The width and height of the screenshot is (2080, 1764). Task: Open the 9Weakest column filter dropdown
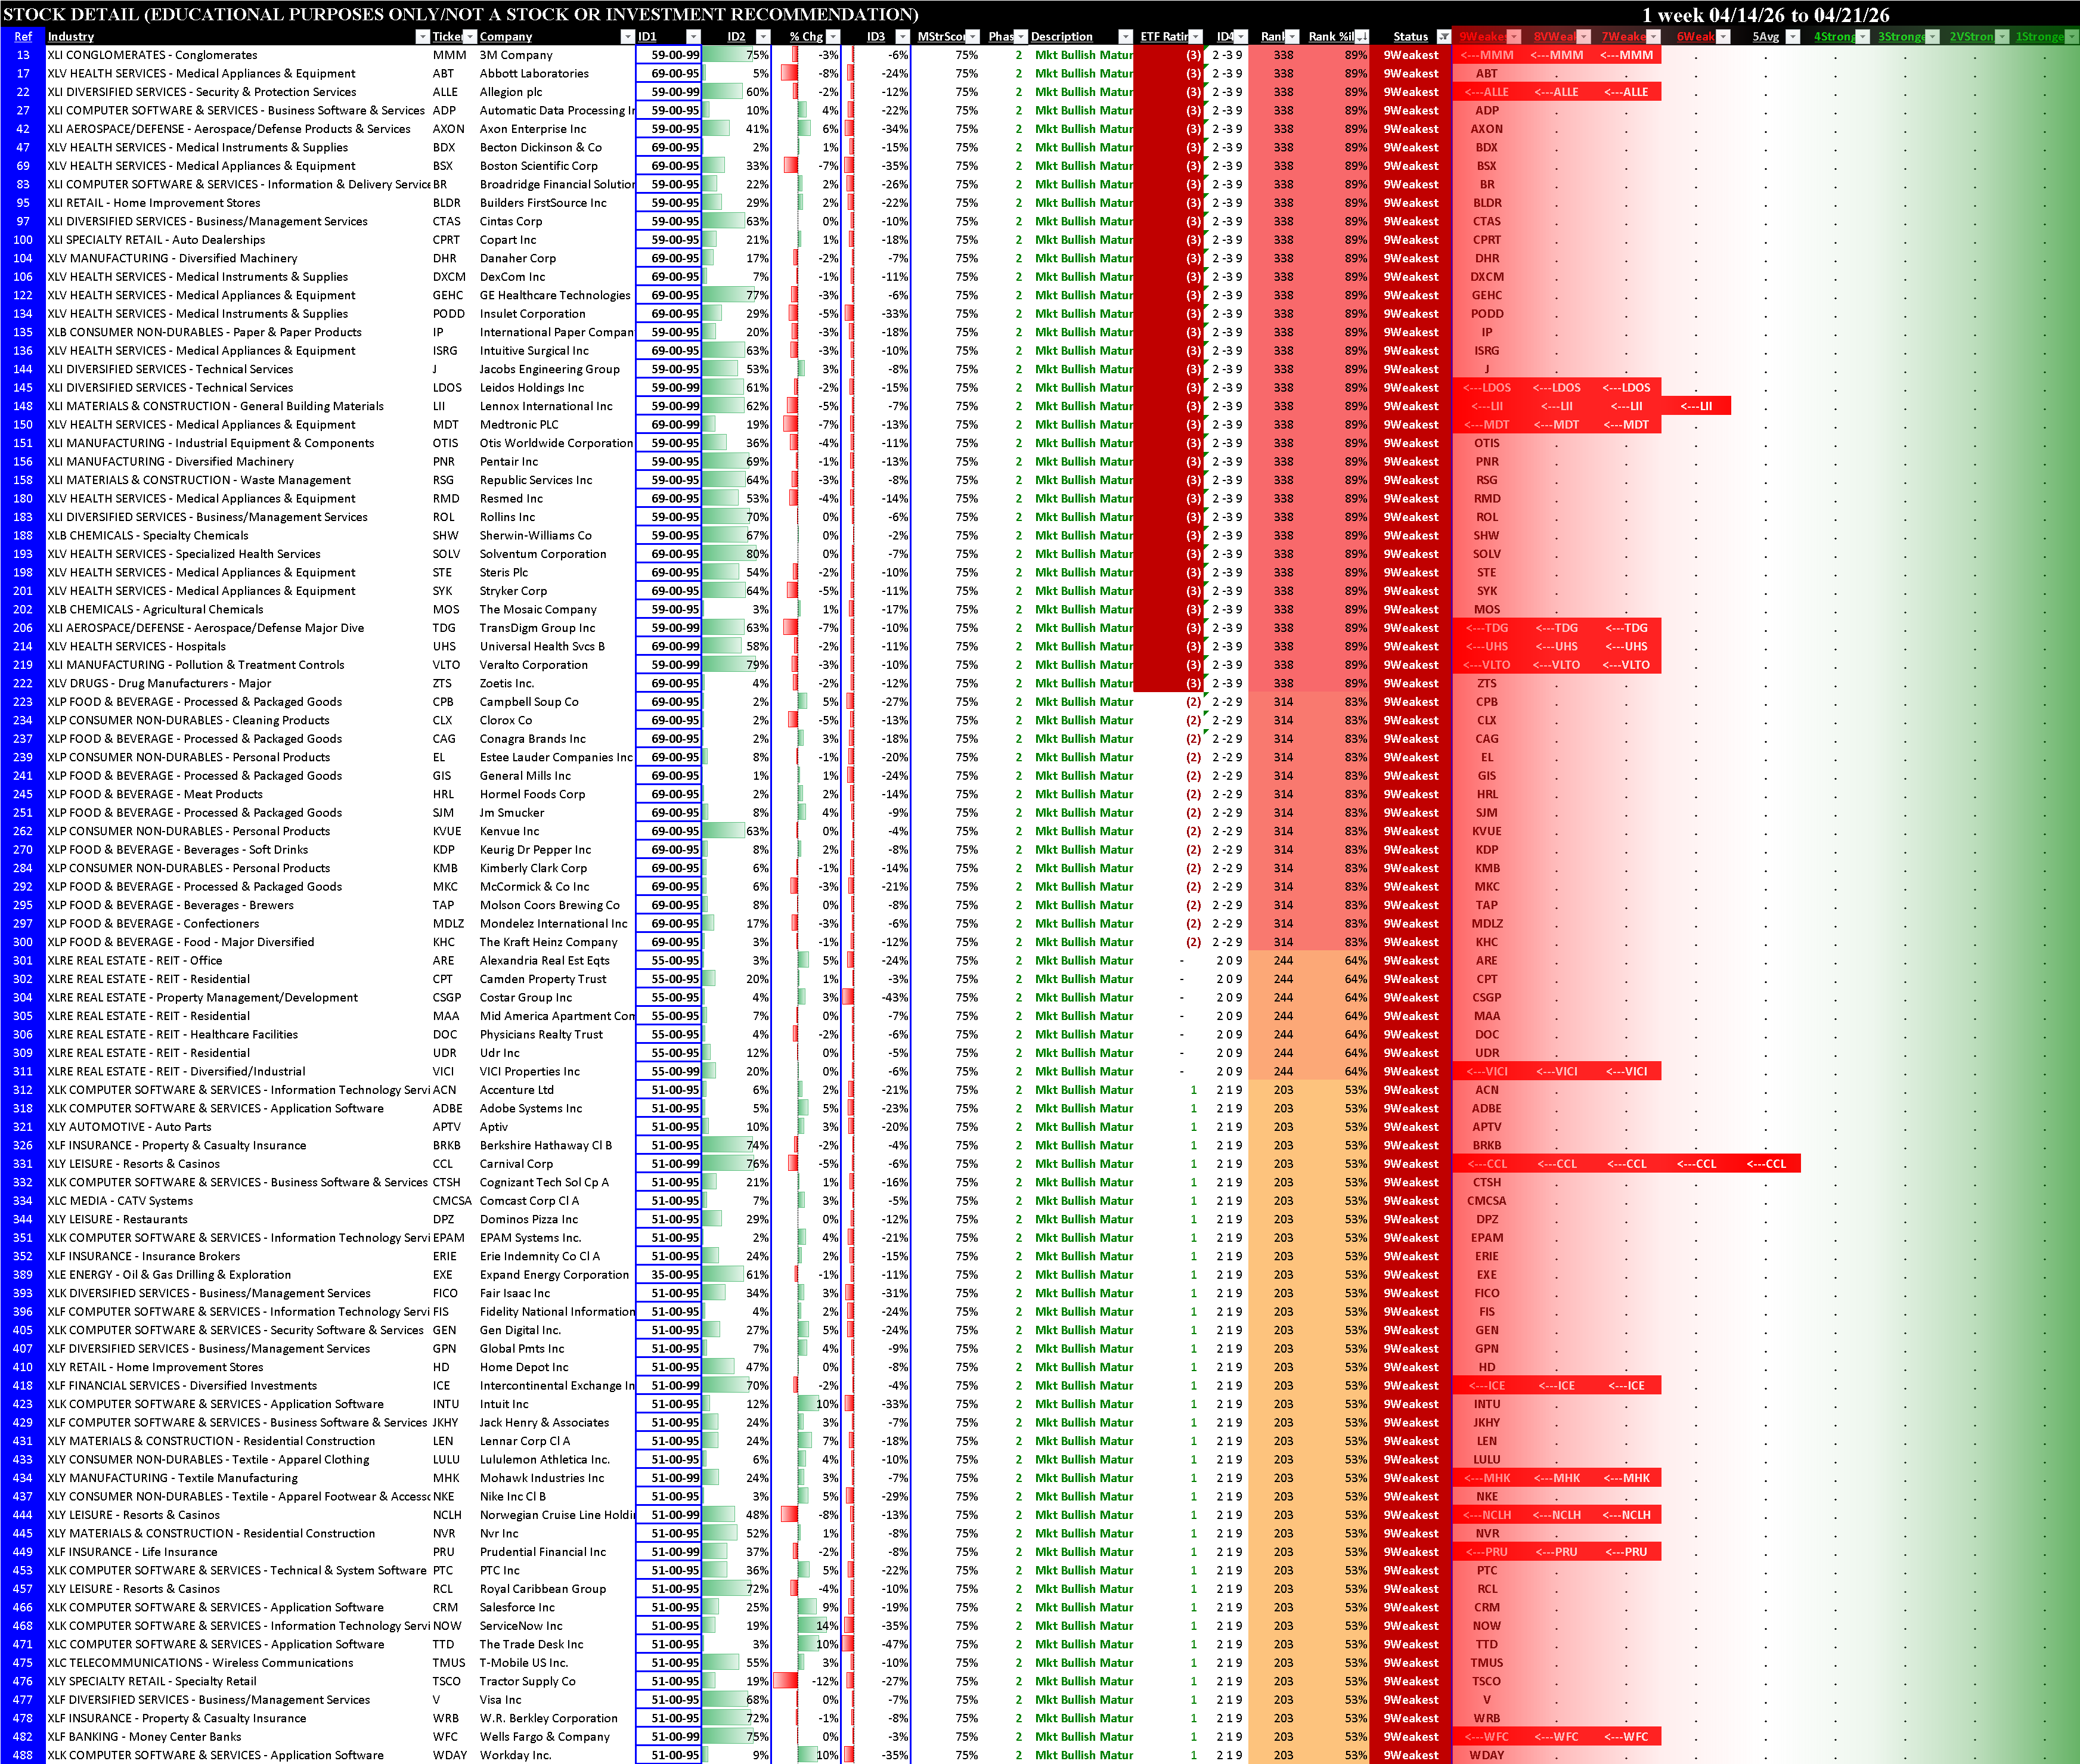coord(1514,37)
